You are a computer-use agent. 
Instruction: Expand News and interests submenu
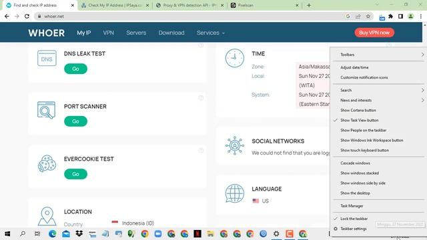[x=378, y=100]
